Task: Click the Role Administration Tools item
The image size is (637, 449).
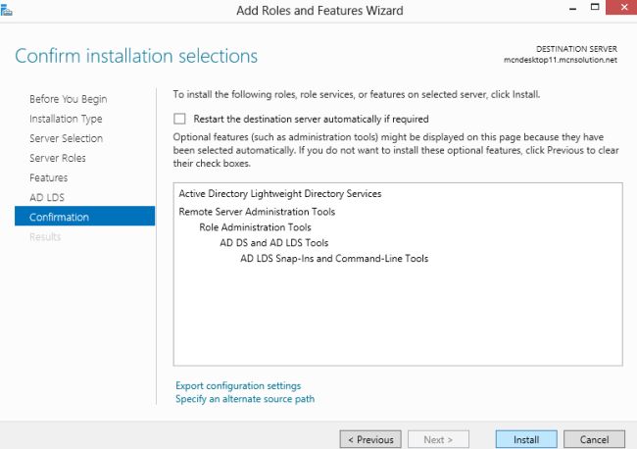Action: coord(255,227)
